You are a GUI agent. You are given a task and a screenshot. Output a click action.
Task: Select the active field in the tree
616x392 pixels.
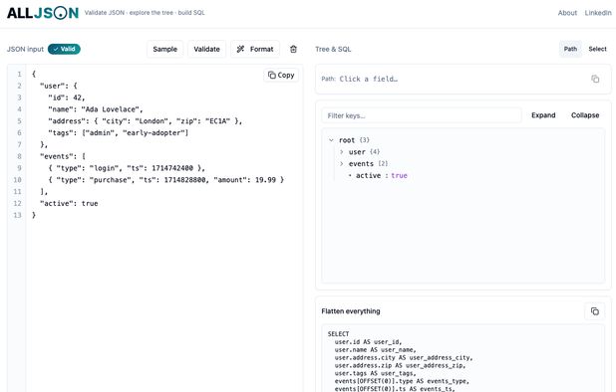(x=368, y=176)
